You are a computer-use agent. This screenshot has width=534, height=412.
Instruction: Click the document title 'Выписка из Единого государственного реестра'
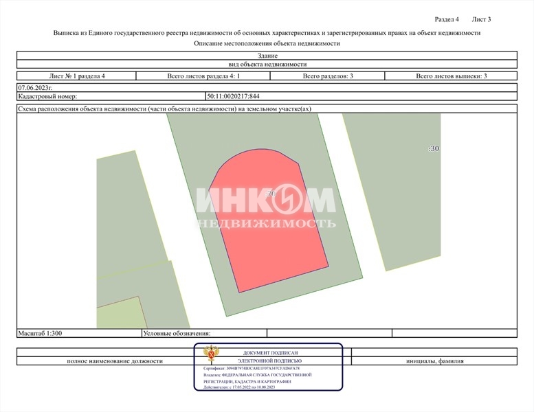(x=267, y=33)
